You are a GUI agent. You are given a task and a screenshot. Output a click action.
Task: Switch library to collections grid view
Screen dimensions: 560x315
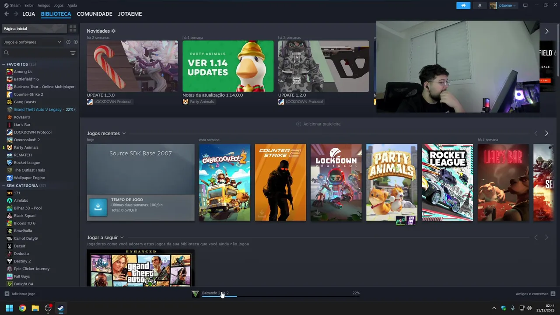73,28
